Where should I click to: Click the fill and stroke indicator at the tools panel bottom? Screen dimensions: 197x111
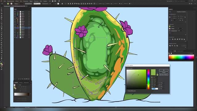pyautogui.click(x=2, y=64)
